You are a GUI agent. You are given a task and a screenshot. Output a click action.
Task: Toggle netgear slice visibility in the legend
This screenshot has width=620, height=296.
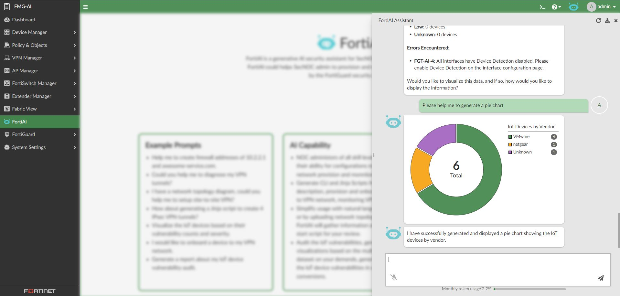pos(520,144)
